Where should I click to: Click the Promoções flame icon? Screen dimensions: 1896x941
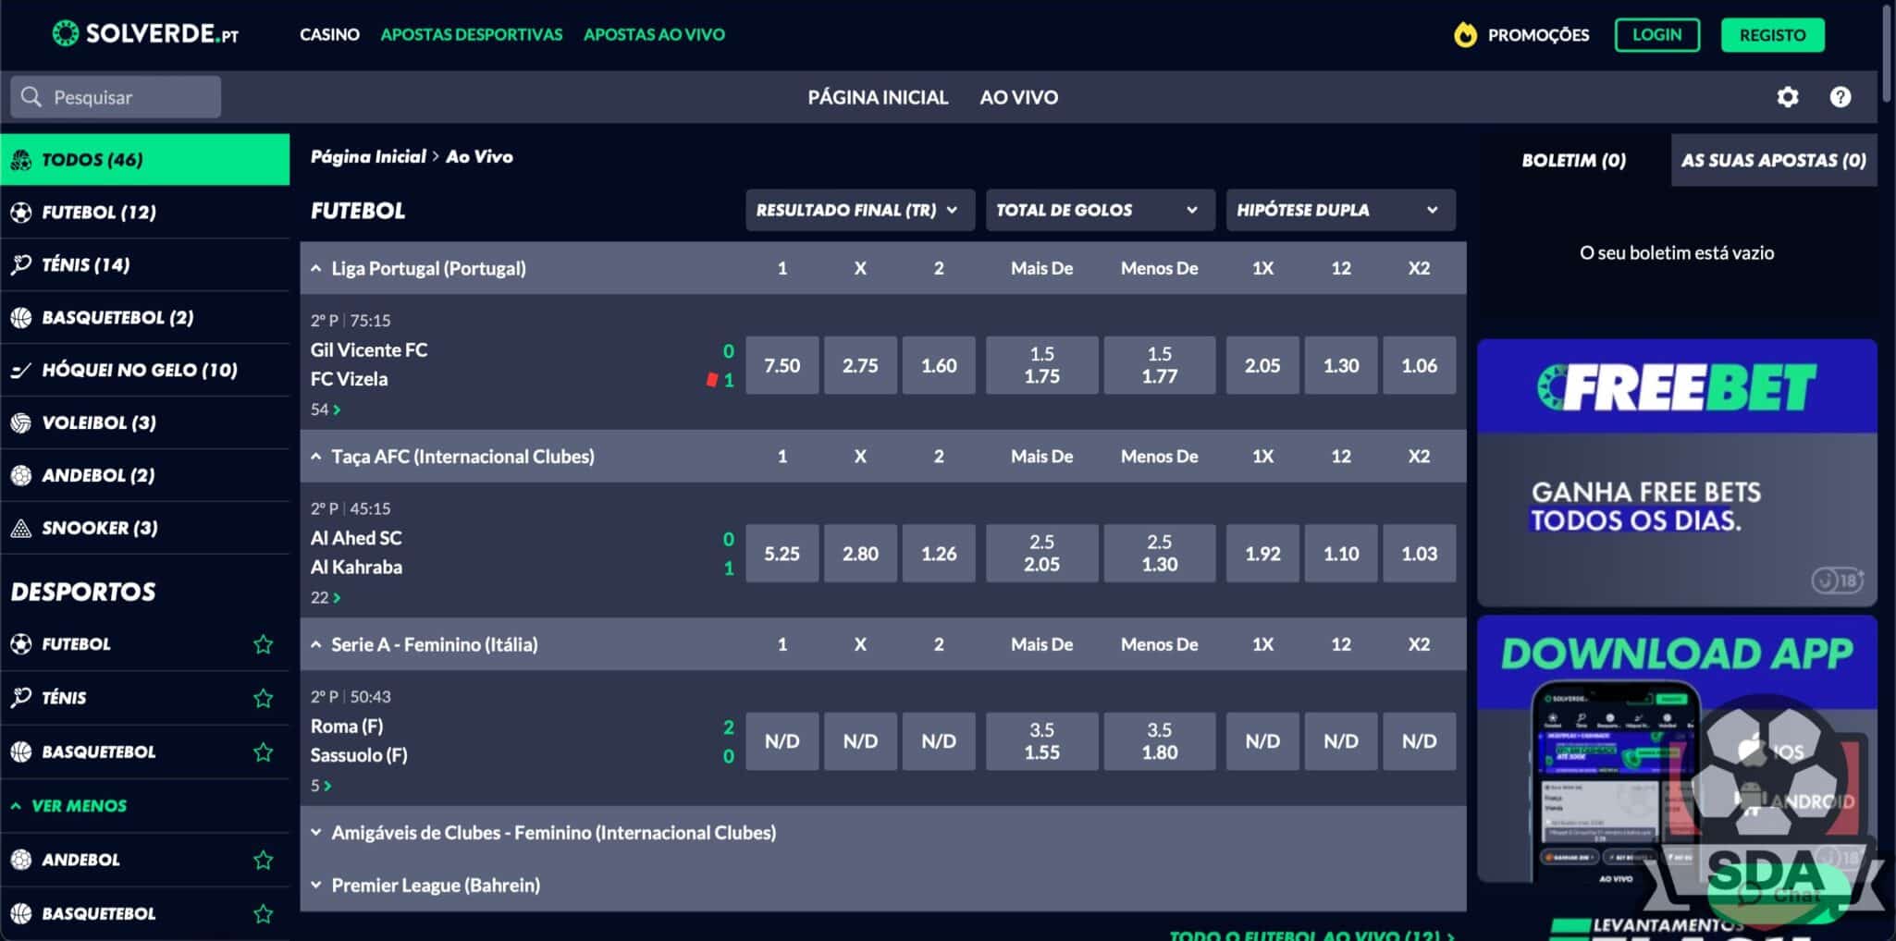click(x=1465, y=35)
